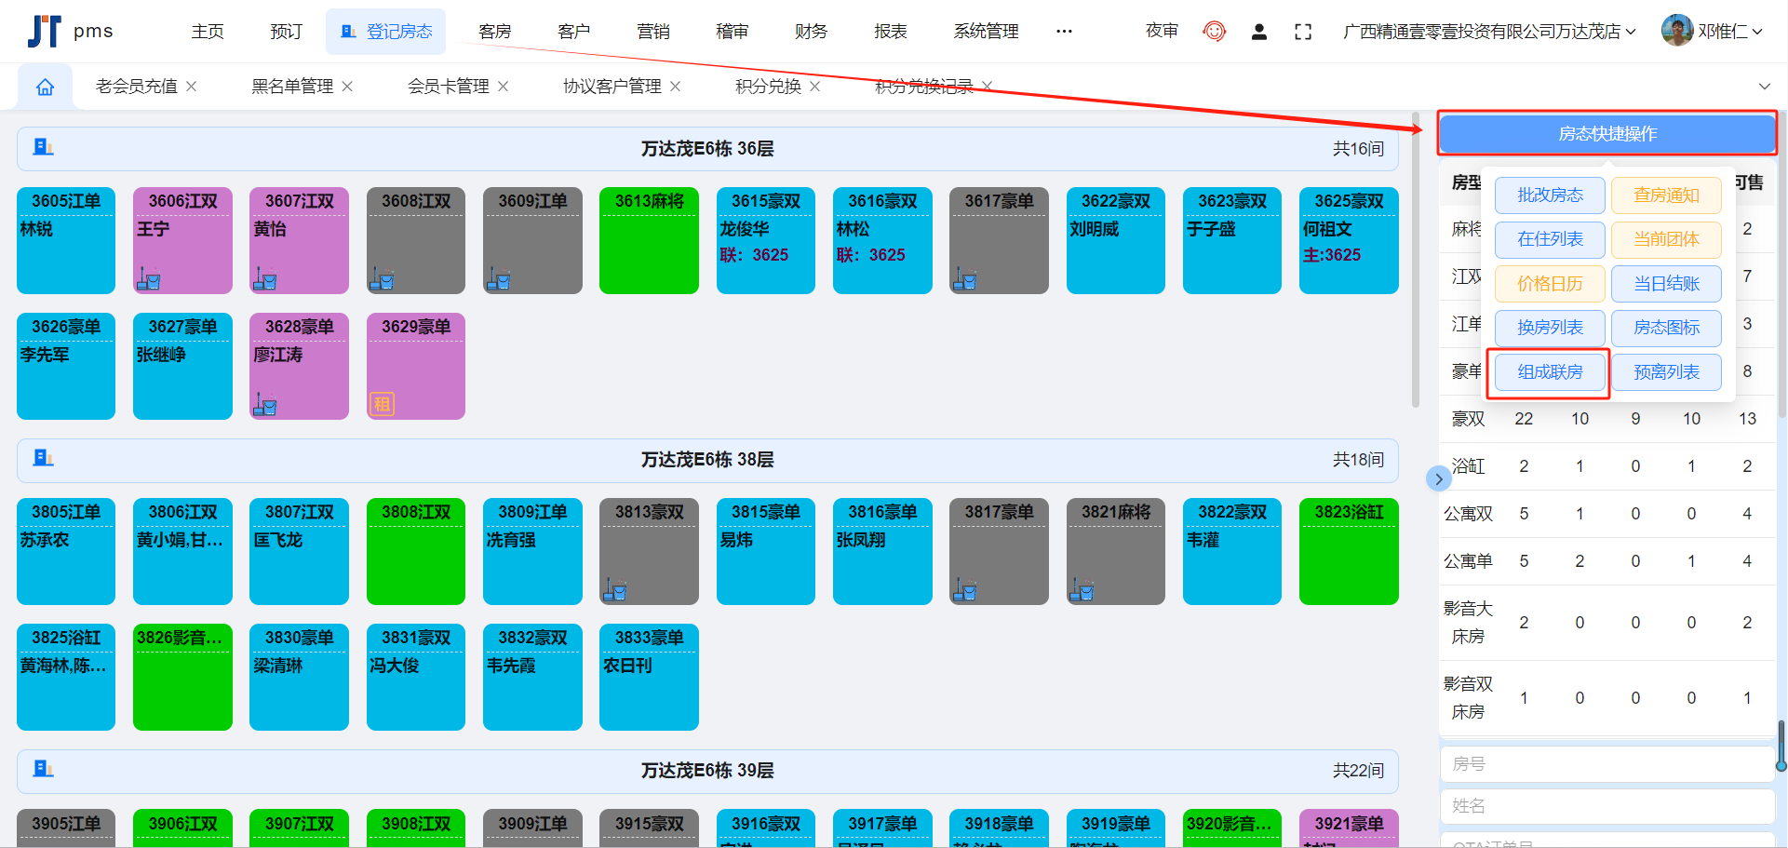
Task: Switch to the 会员卡管理 tab
Action: (x=448, y=87)
